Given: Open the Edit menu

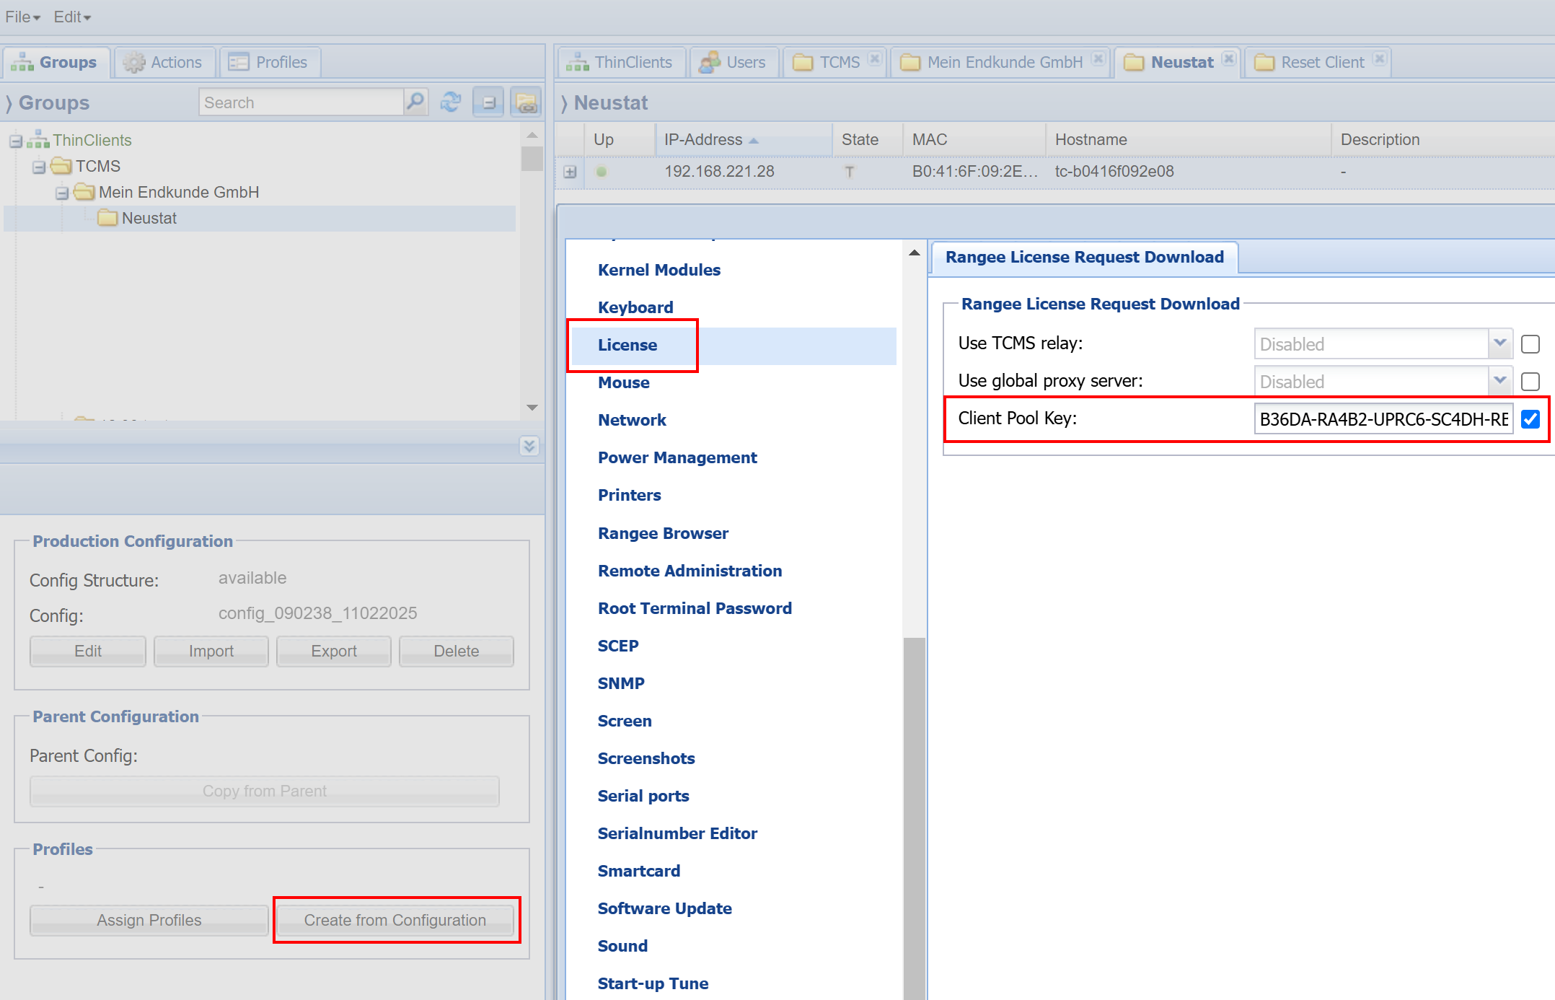Looking at the screenshot, I should coord(72,17).
